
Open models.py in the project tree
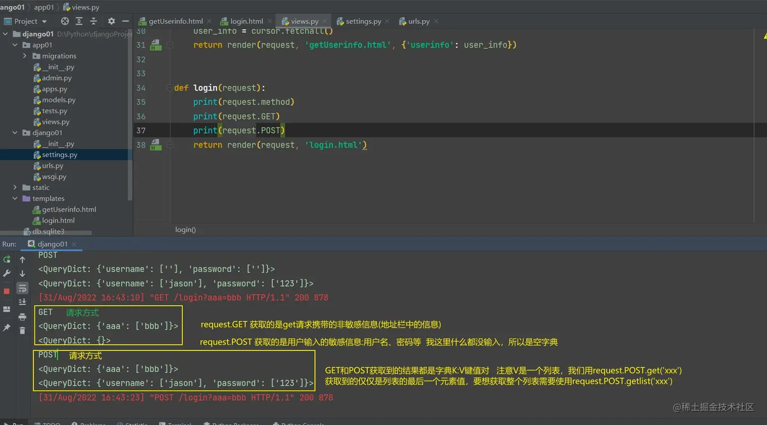(x=59, y=100)
